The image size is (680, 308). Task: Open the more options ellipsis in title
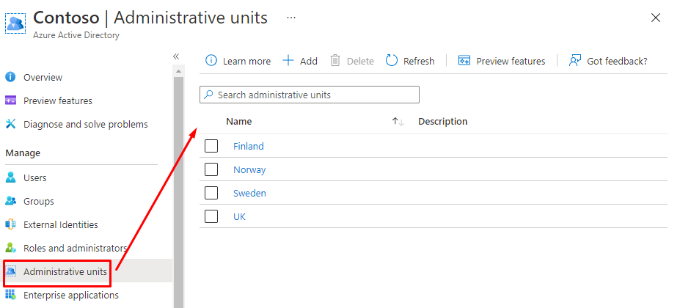pyautogui.click(x=291, y=17)
